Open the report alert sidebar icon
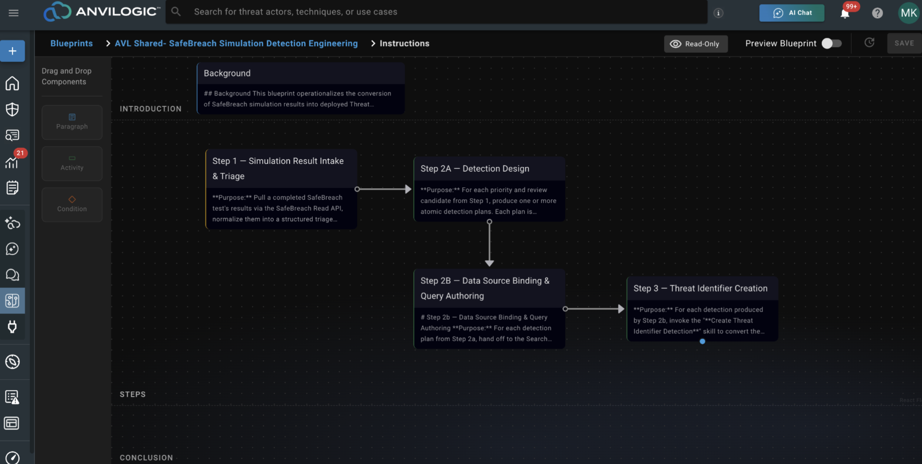Screen dimensions: 922x464 [x=13, y=397]
